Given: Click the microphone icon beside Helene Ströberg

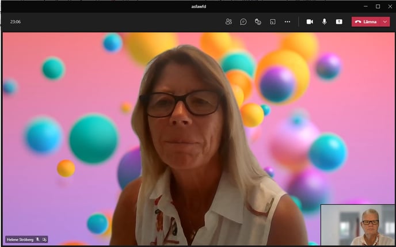Looking at the screenshot, I should [38, 240].
